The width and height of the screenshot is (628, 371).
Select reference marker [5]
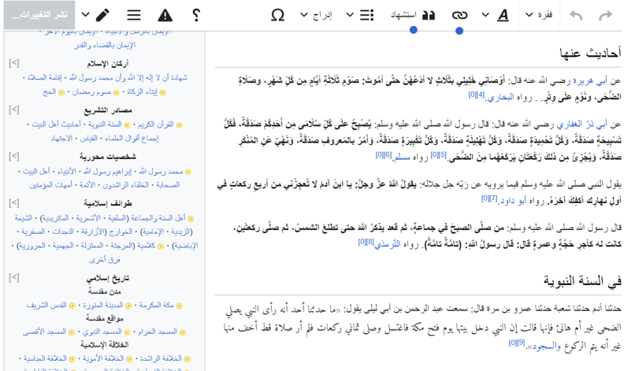(x=442, y=155)
